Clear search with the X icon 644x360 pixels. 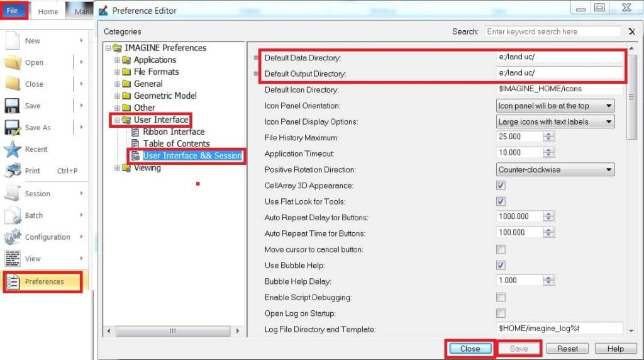pos(631,31)
